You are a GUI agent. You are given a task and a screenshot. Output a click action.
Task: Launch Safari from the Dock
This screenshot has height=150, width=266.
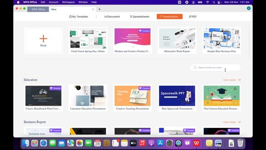[44, 143]
